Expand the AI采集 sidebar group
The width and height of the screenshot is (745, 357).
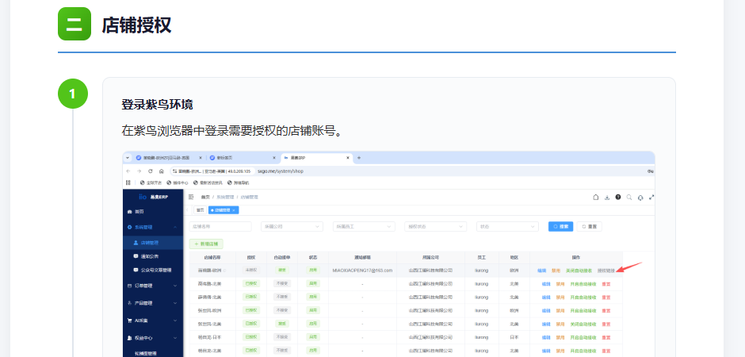pyautogui.click(x=153, y=321)
